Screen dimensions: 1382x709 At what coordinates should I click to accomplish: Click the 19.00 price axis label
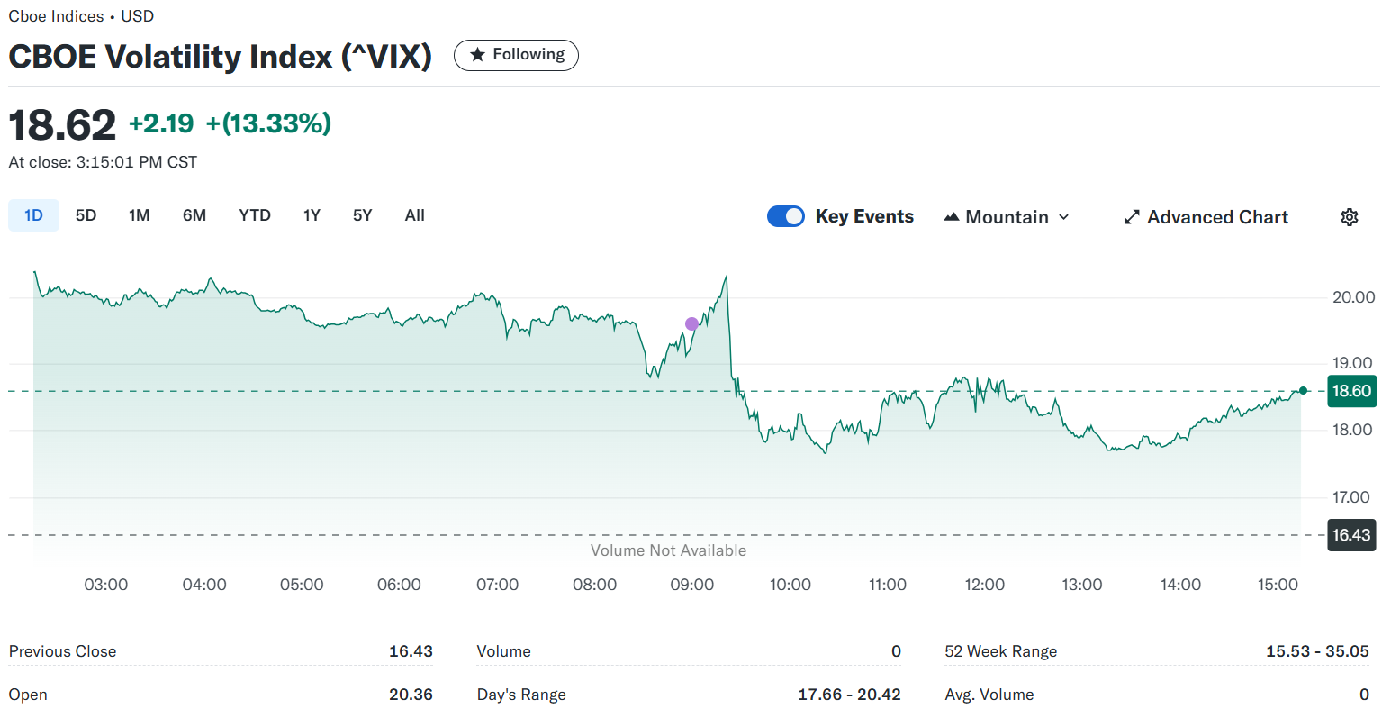click(x=1353, y=363)
